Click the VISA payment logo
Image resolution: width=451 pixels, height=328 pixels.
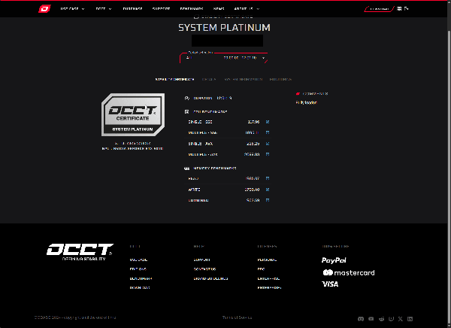click(x=330, y=284)
